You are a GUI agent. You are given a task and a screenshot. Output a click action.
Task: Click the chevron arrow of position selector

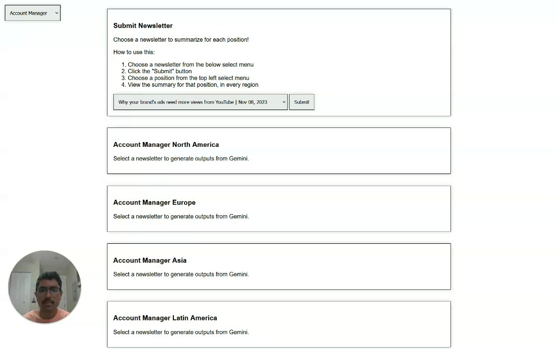pos(57,13)
